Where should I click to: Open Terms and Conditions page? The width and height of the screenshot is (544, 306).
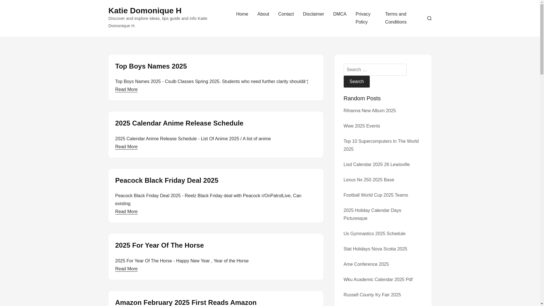[396, 18]
